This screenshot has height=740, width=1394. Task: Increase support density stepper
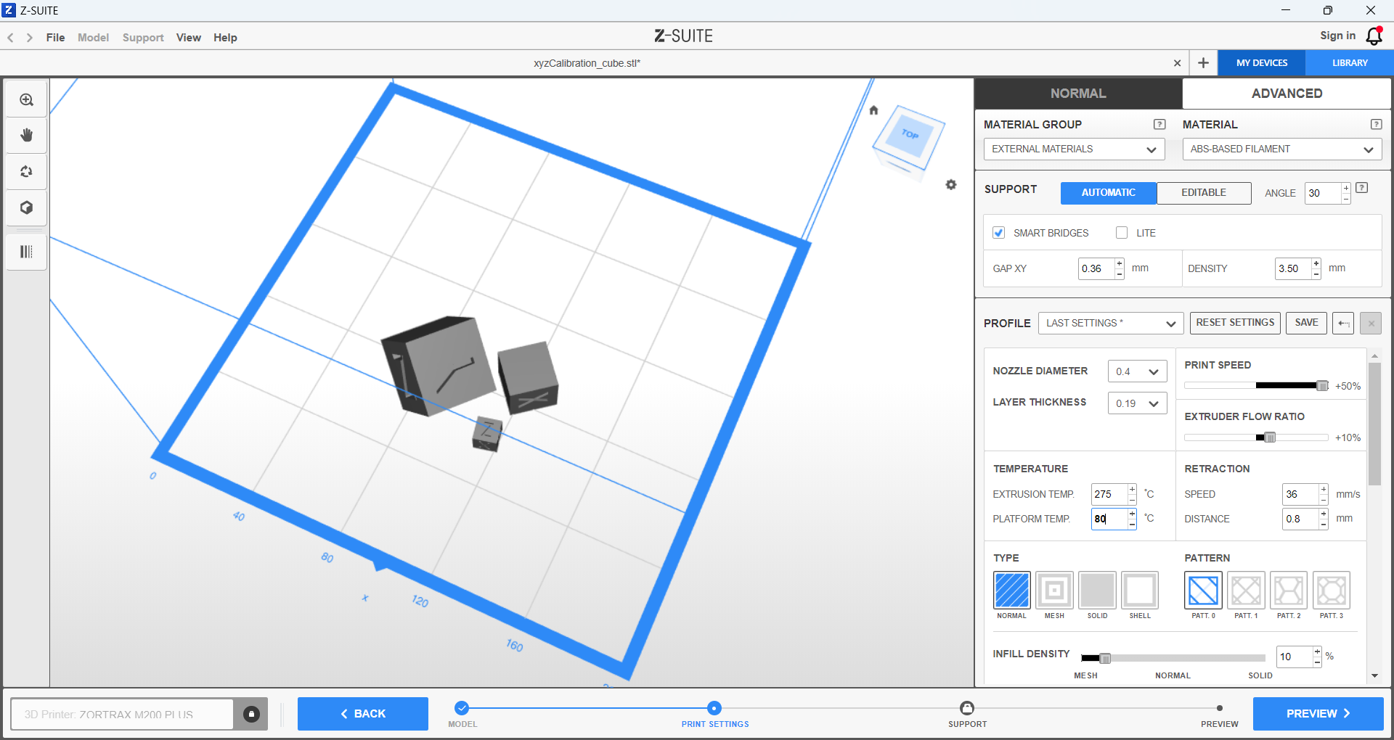tap(1316, 263)
